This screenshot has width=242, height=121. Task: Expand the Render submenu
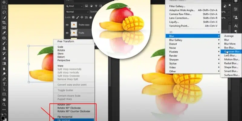pyautogui.click(x=194, y=56)
